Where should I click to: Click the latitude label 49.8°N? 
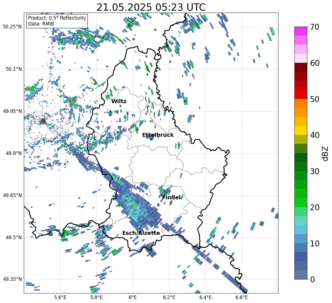pos(14,153)
